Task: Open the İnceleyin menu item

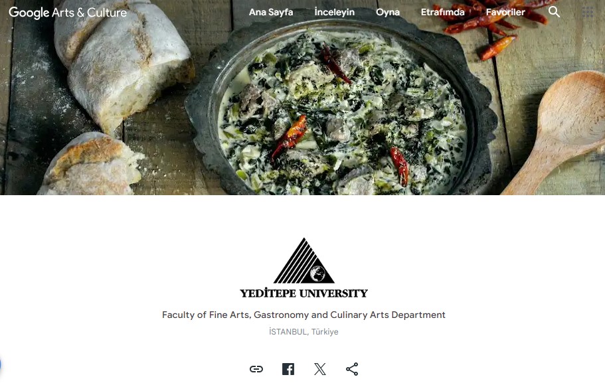Action: coord(335,13)
